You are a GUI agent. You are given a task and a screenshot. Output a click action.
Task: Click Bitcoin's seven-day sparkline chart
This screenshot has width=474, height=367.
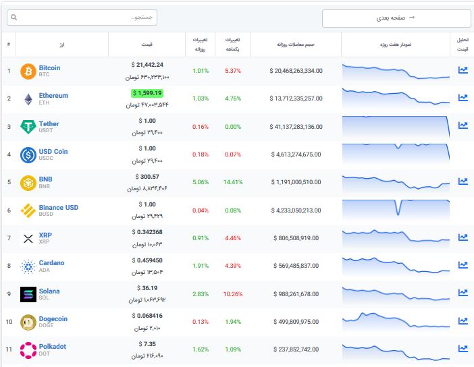pos(396,72)
